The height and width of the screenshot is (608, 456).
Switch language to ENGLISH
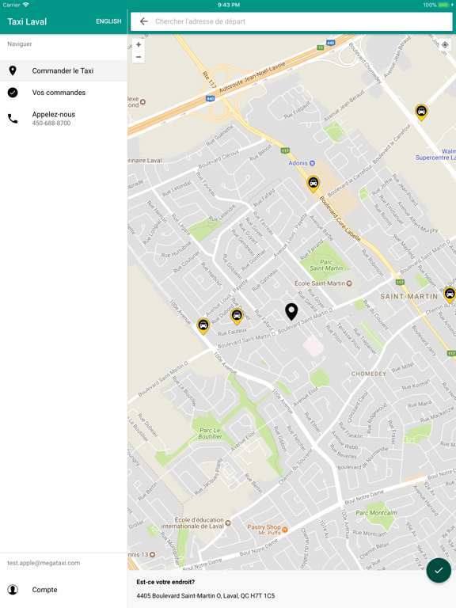108,21
